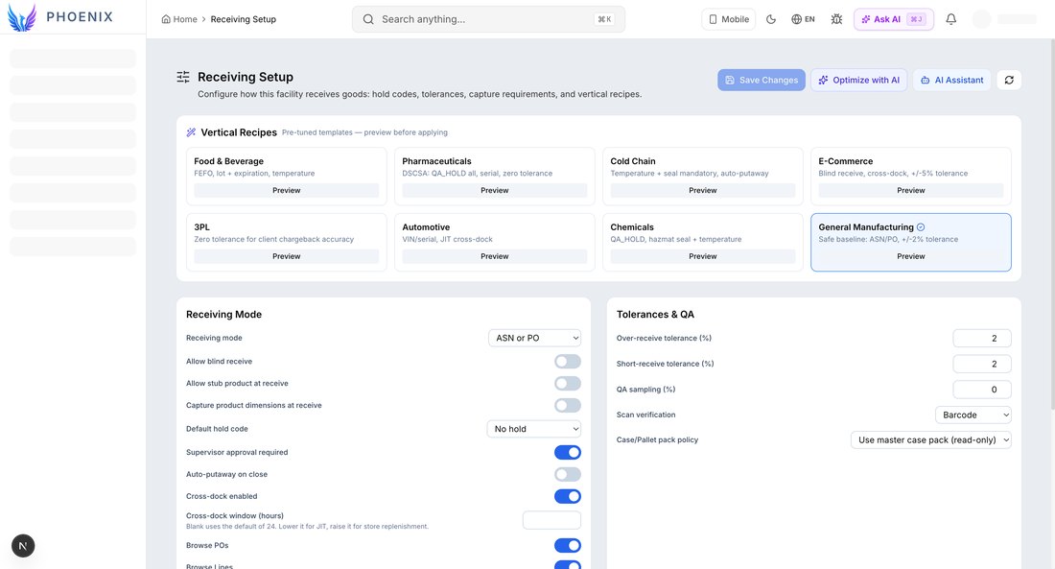Expand the Default hold code dropdown
The width and height of the screenshot is (1055, 569).
533,429
